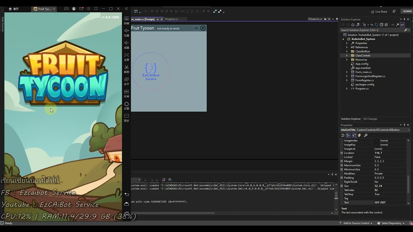Screen dimensions: 413x232
Task: Click wrench properties icon in Solution Explorer
Action: pyautogui.click(x=398, y=25)
